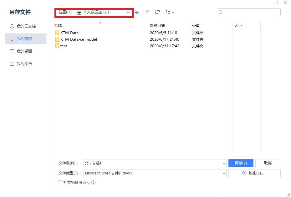Click the sort arrow above 名称 column
The width and height of the screenshot is (291, 197).
tap(100, 23)
